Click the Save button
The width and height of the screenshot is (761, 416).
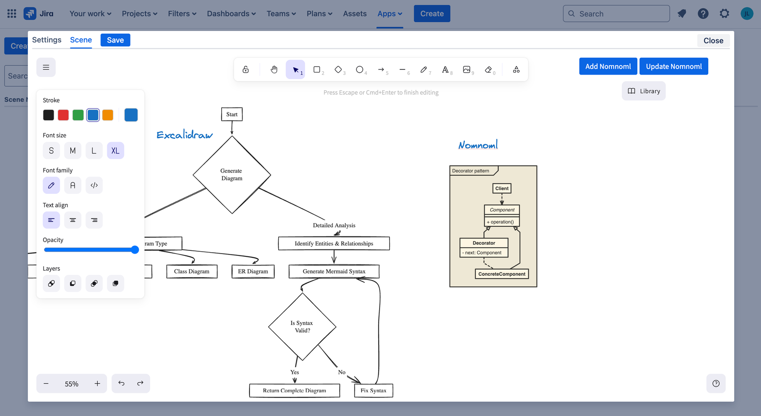tap(115, 40)
